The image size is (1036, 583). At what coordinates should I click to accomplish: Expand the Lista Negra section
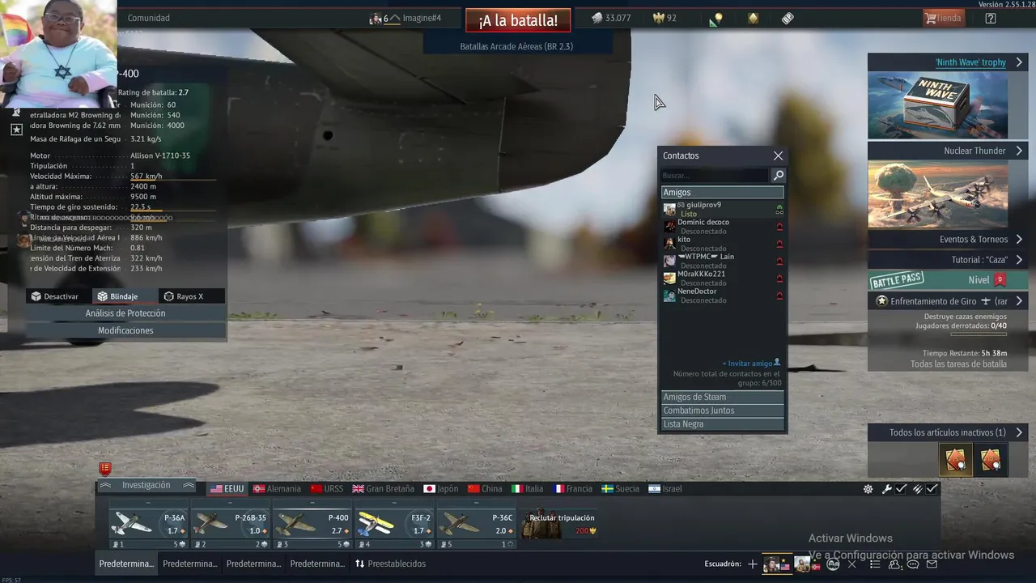(723, 424)
